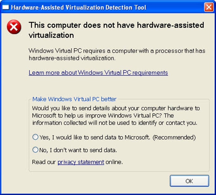
Task: Open the privacy statement link
Action: [81, 162]
